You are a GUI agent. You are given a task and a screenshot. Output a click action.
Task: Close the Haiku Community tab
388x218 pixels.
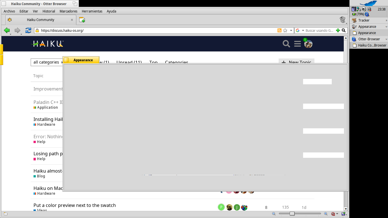tap(72, 20)
